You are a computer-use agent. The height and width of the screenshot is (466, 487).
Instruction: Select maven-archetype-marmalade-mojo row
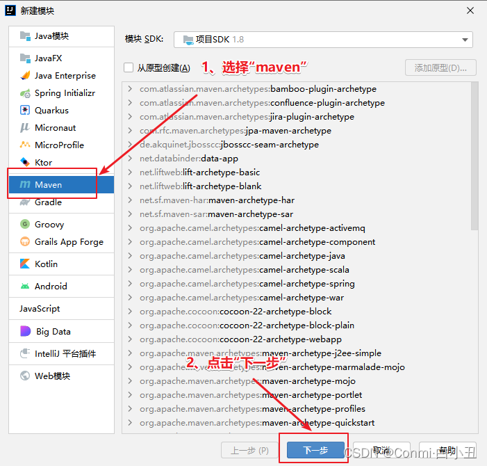click(x=297, y=367)
